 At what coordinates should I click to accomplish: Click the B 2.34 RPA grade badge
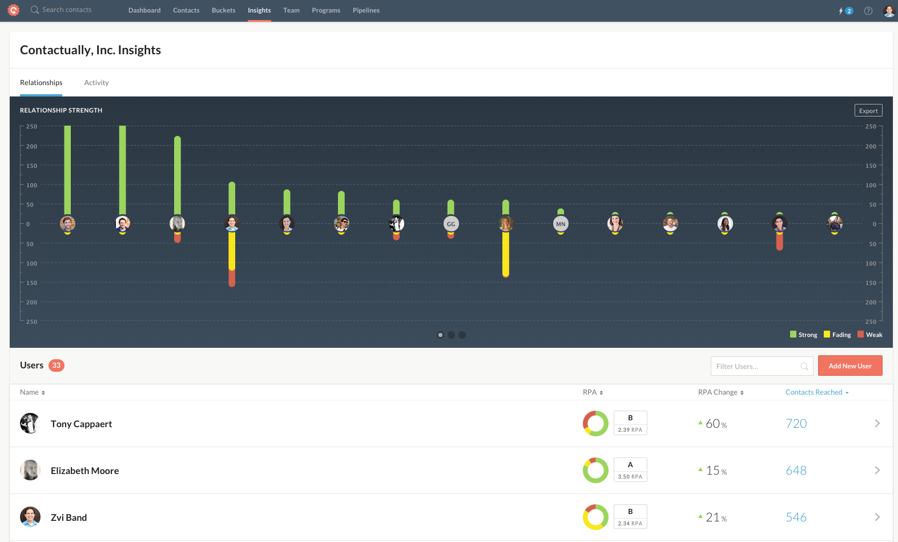coord(630,517)
